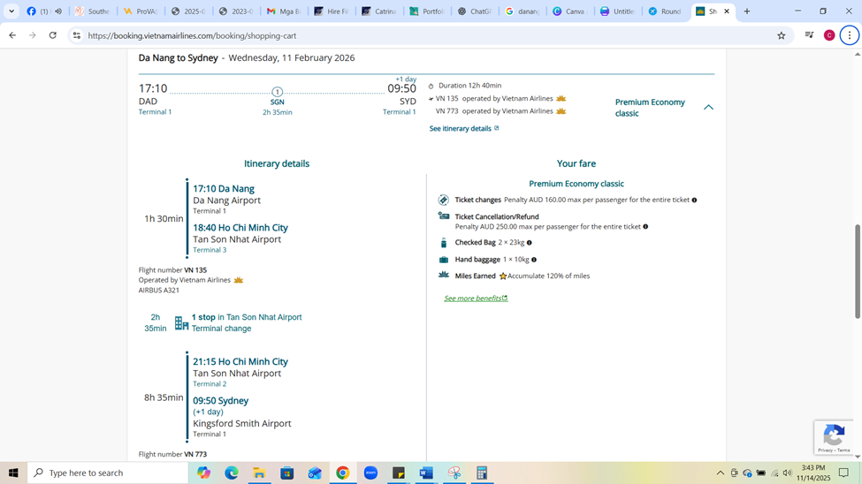This screenshot has height=484, width=862.
Task: Open the See itinerary details link
Action: (x=464, y=129)
